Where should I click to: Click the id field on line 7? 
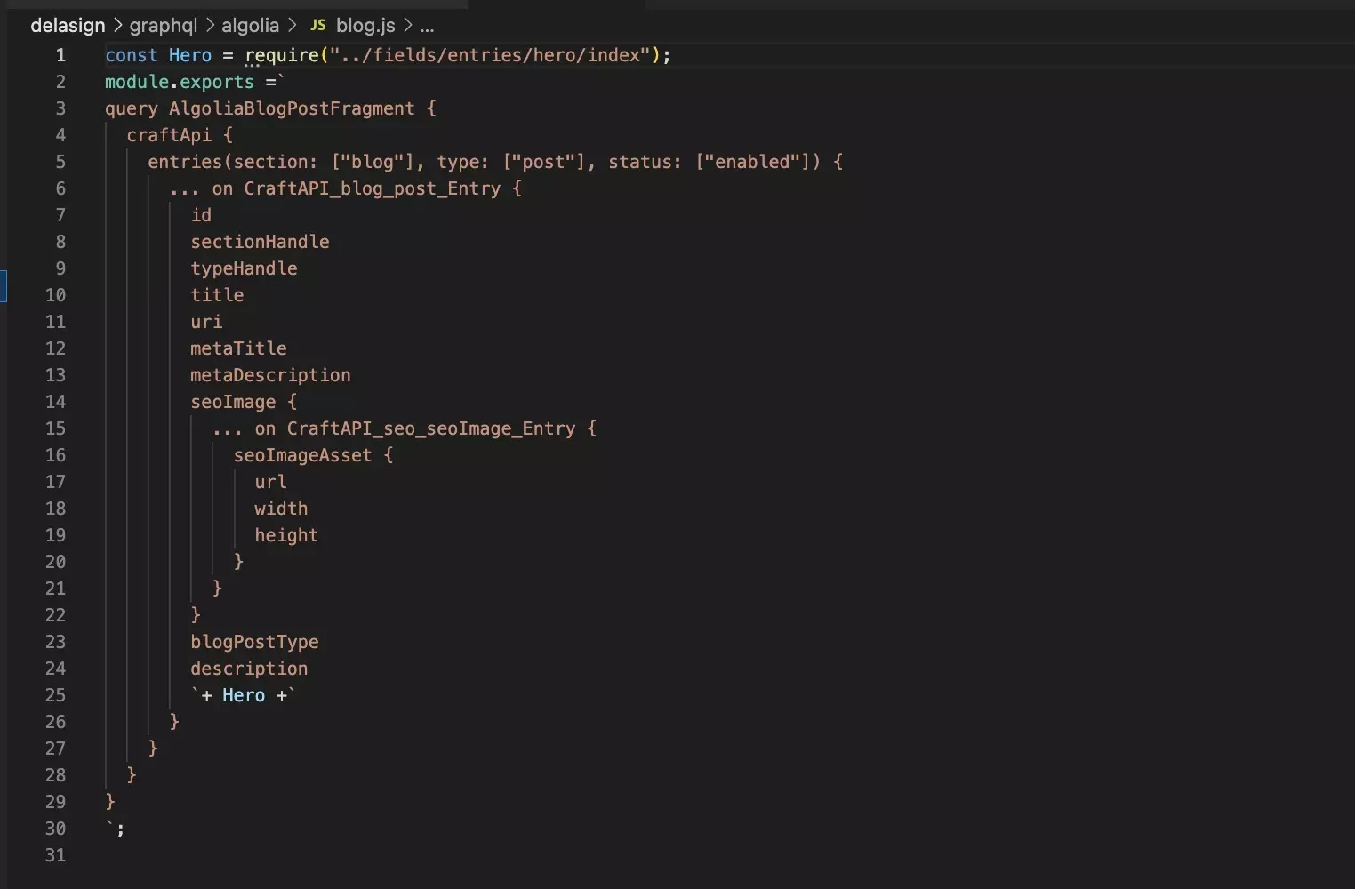pyautogui.click(x=201, y=215)
